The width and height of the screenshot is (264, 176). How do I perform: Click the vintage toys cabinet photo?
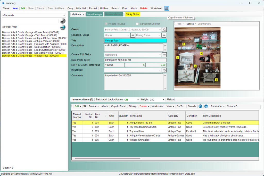coord(197,58)
